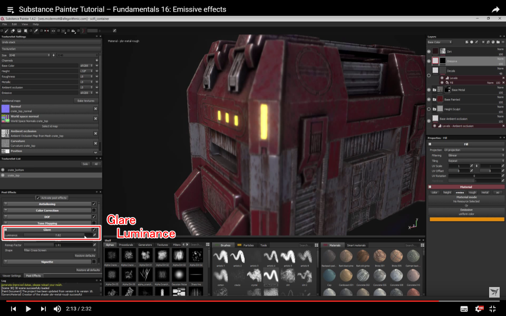The width and height of the screenshot is (506, 316).
Task: Open the YouTube playlist menu icon
Action: tap(11, 9)
